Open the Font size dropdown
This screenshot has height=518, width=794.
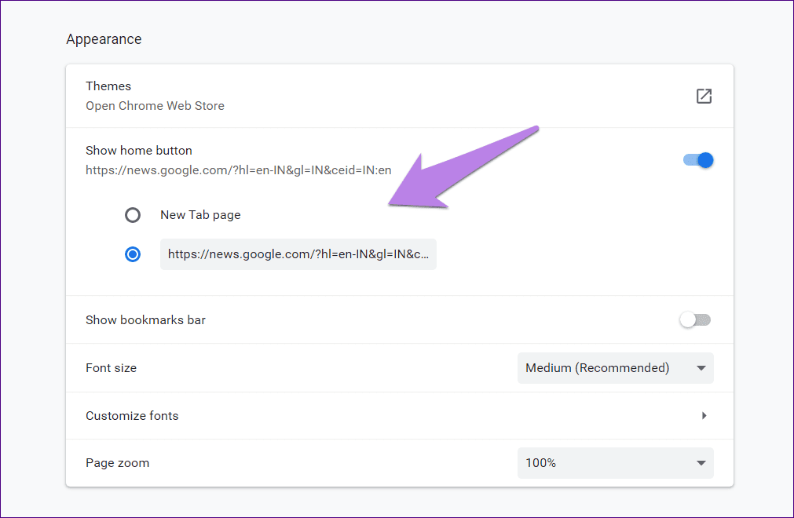click(x=615, y=368)
